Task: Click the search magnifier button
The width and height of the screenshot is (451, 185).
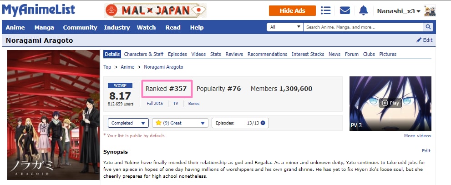Action: click(x=428, y=27)
